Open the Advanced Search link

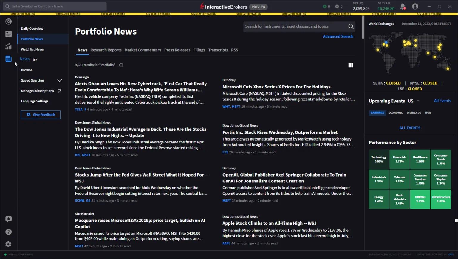(x=338, y=36)
